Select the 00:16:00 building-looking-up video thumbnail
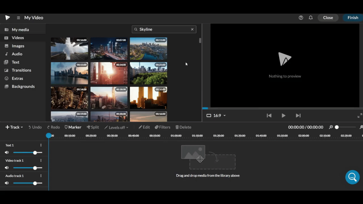This screenshot has width=363, height=204. coord(69,49)
